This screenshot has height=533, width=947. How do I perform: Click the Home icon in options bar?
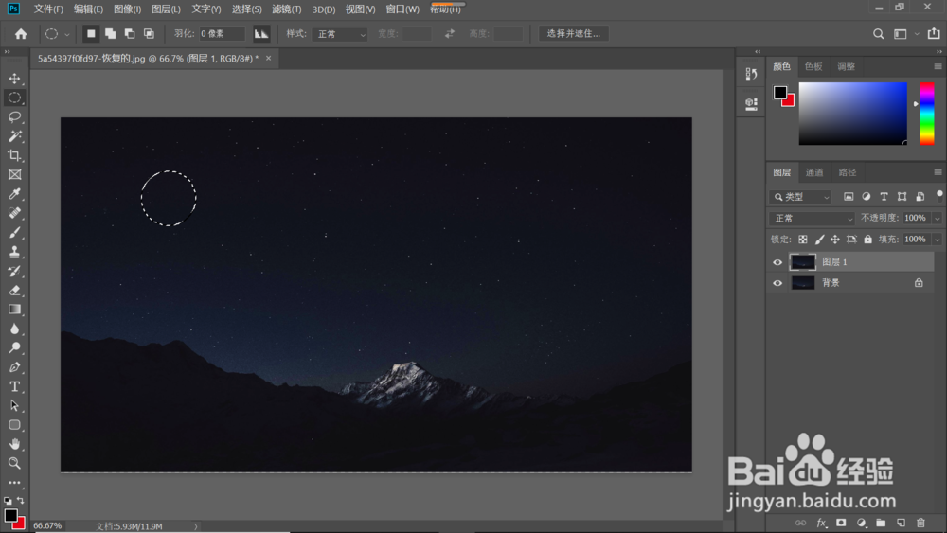(21, 34)
